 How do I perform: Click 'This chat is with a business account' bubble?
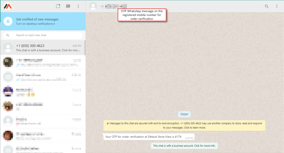point(184,146)
